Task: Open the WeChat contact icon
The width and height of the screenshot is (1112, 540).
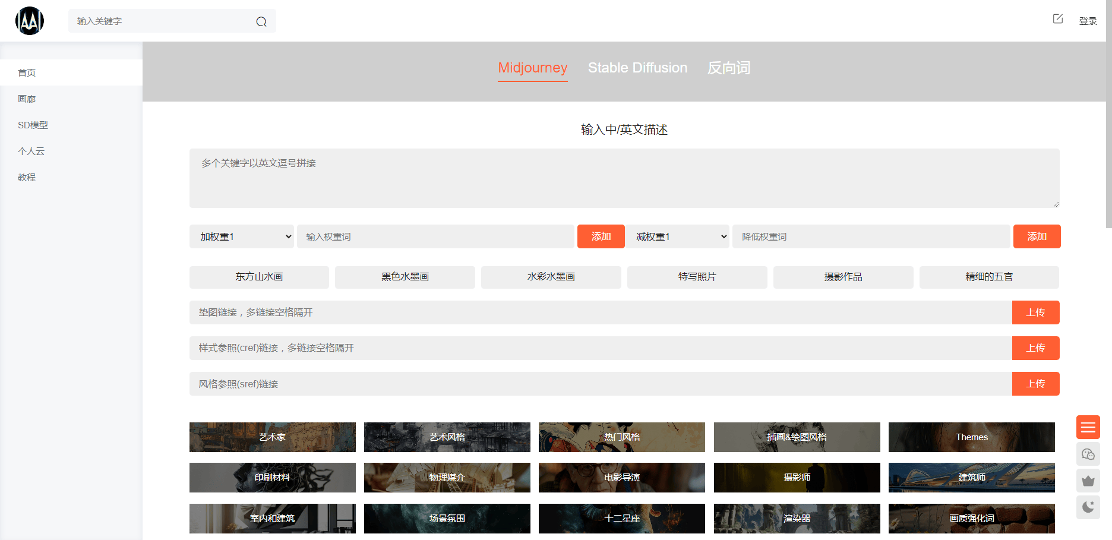Action: [1088, 454]
